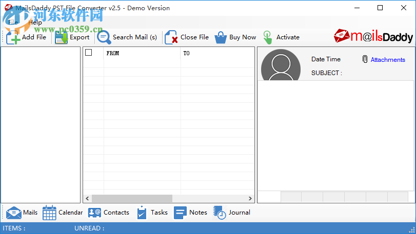Click the Add File icon

[x=13, y=37]
